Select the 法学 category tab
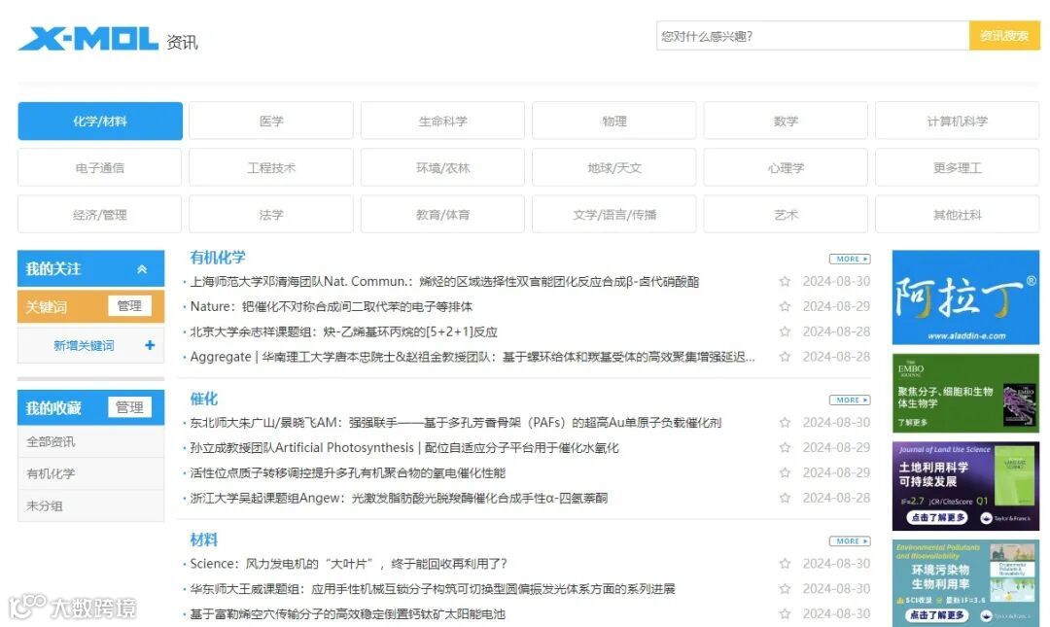This screenshot has width=1050, height=627. click(271, 215)
